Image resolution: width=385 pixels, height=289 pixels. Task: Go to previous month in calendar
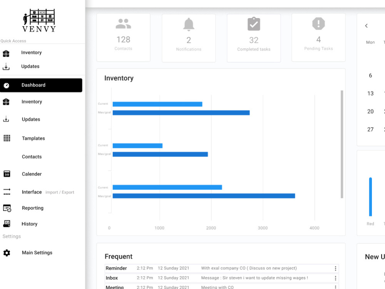click(367, 26)
